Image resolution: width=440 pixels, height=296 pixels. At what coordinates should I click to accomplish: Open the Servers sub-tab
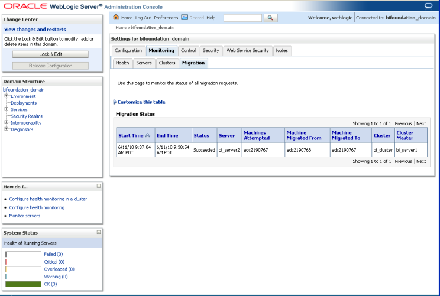(x=144, y=63)
